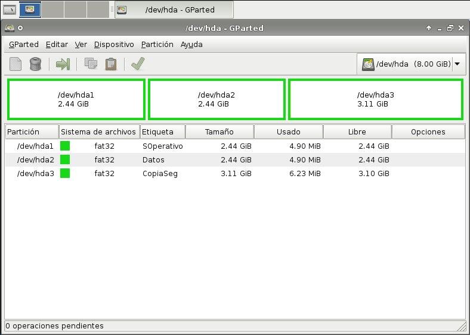This screenshot has height=335, width=470.
Task: Click the Paste partition toolbar icon
Action: tap(110, 64)
